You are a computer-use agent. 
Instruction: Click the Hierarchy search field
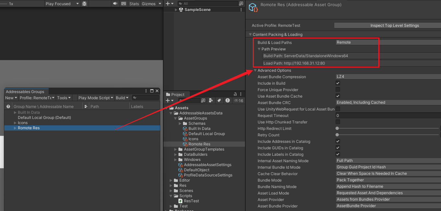(208, 4)
